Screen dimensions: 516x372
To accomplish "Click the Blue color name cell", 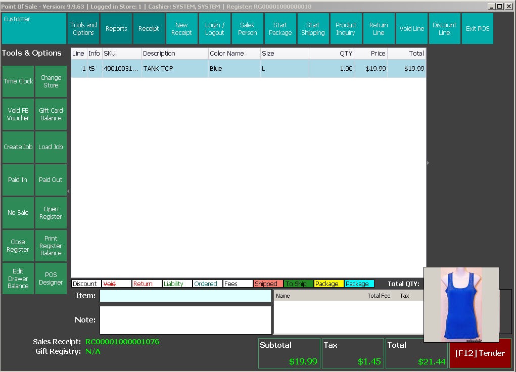I will [234, 68].
